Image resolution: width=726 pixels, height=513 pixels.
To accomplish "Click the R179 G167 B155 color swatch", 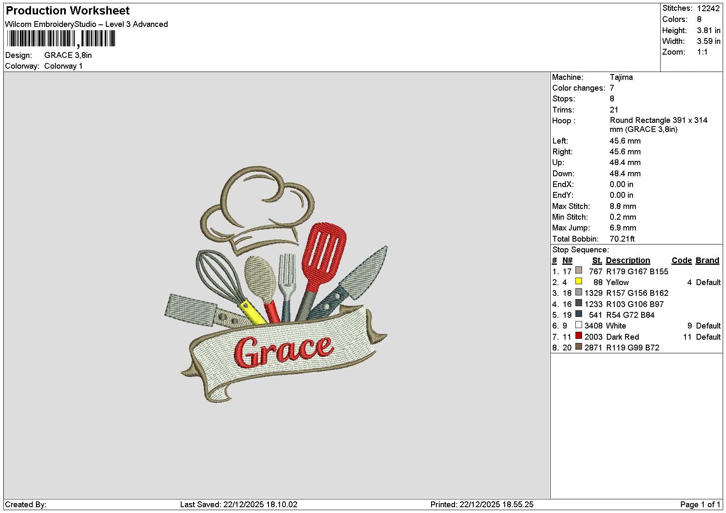I will click(x=579, y=271).
